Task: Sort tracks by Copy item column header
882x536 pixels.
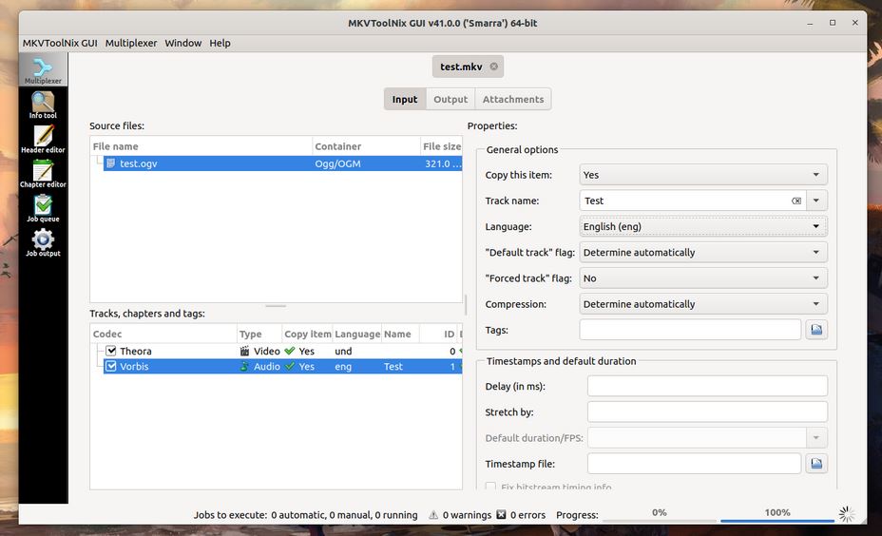Action: [307, 335]
